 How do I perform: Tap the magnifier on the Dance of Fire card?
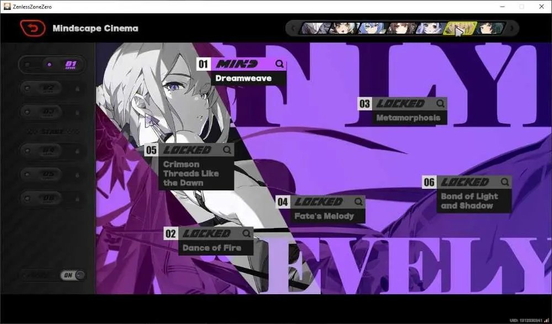tap(246, 233)
